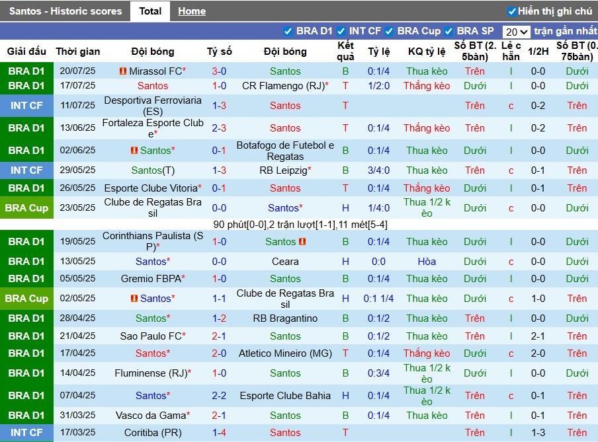Click odds 0:1 1/4 on 02/05/25 row
Image resolution: width=598 pixels, height=442 pixels.
coord(378,299)
